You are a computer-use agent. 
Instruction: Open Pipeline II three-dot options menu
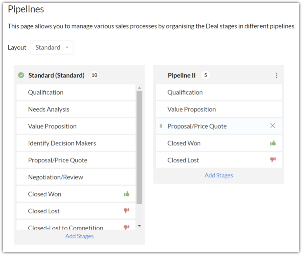coord(276,76)
